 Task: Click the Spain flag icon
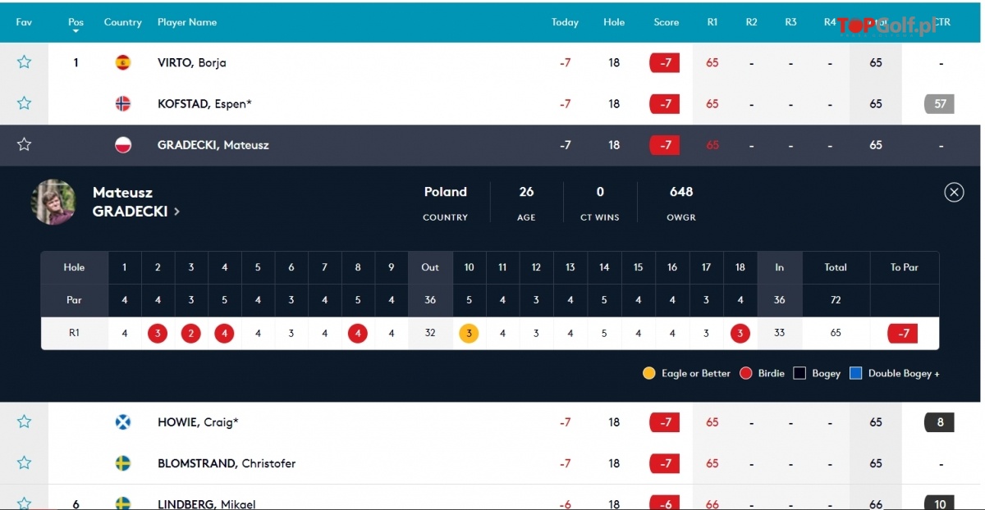[123, 62]
